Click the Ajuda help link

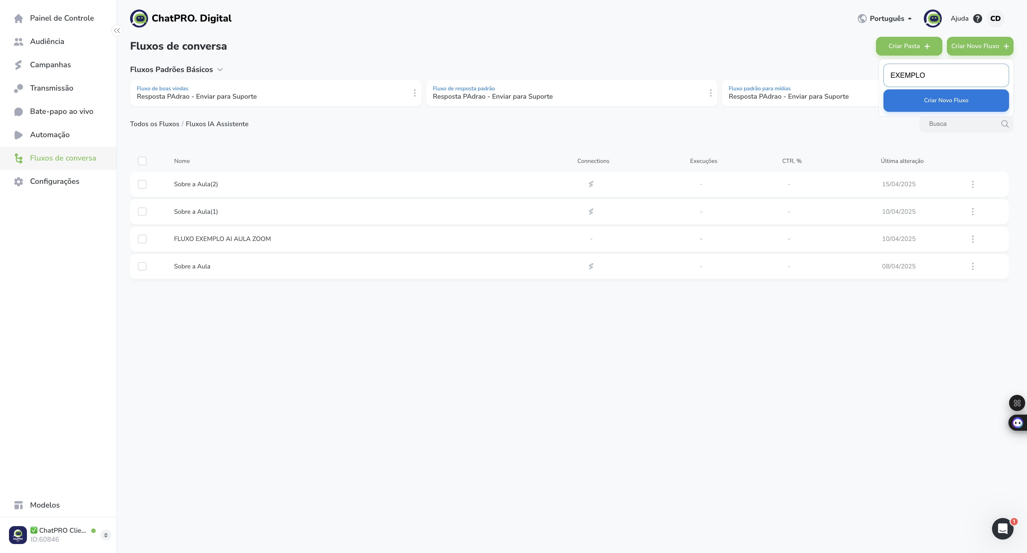pyautogui.click(x=959, y=18)
